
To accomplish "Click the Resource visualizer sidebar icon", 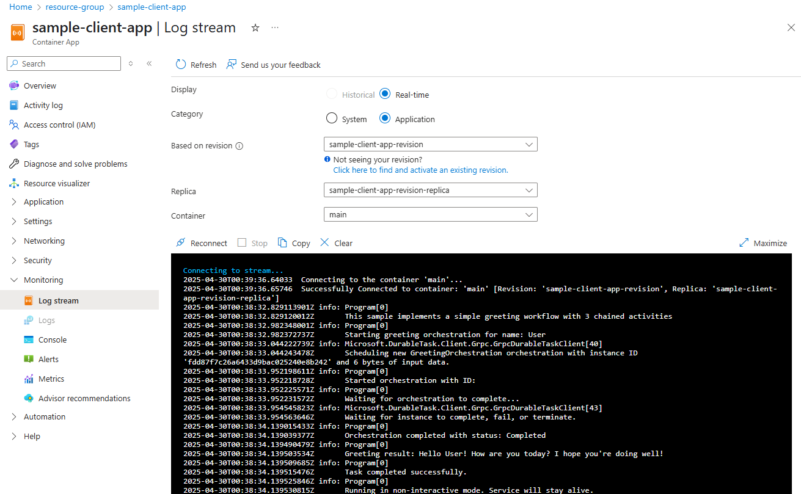I will pyautogui.click(x=15, y=183).
